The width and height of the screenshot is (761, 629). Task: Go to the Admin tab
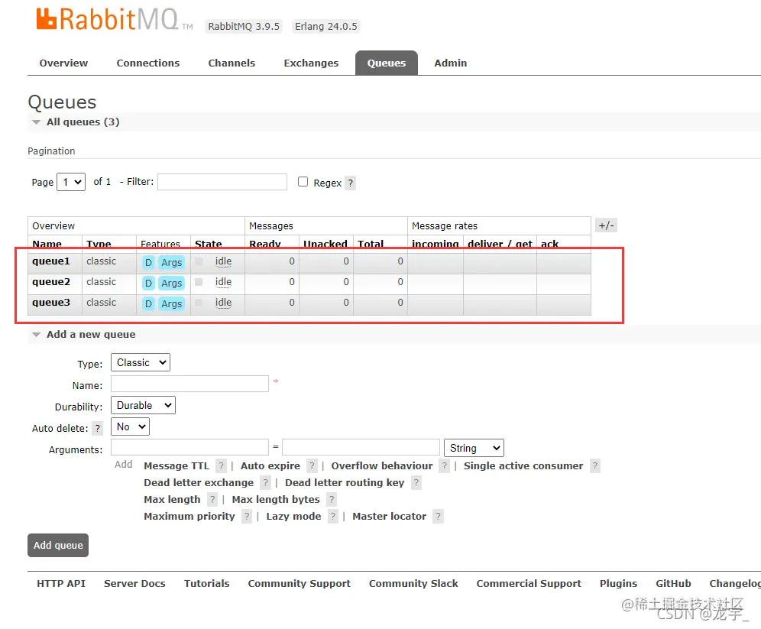450,63
